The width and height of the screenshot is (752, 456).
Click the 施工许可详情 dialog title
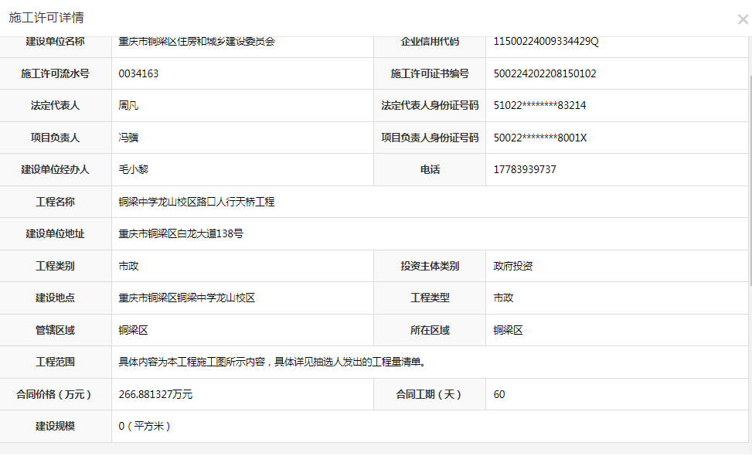46,18
